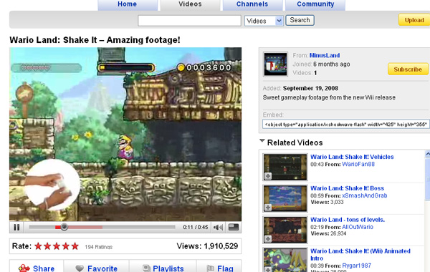Open Wario Land - tons of levels link
Viewport: 430px width, 272px height.
348,220
